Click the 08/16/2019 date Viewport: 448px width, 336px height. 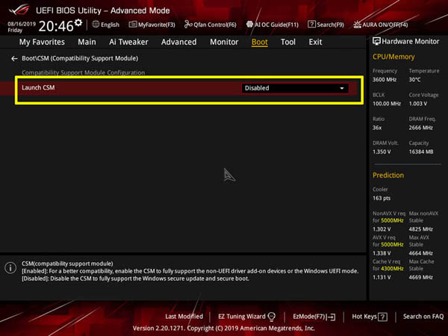click(22, 24)
